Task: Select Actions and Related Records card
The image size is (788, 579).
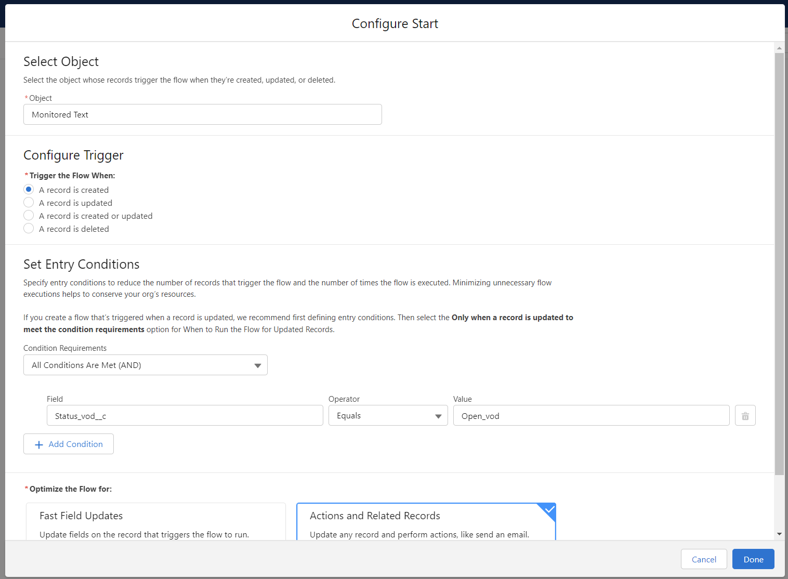Action: tap(426, 522)
